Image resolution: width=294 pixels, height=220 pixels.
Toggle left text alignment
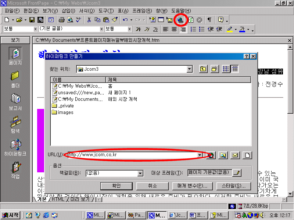[166, 29]
